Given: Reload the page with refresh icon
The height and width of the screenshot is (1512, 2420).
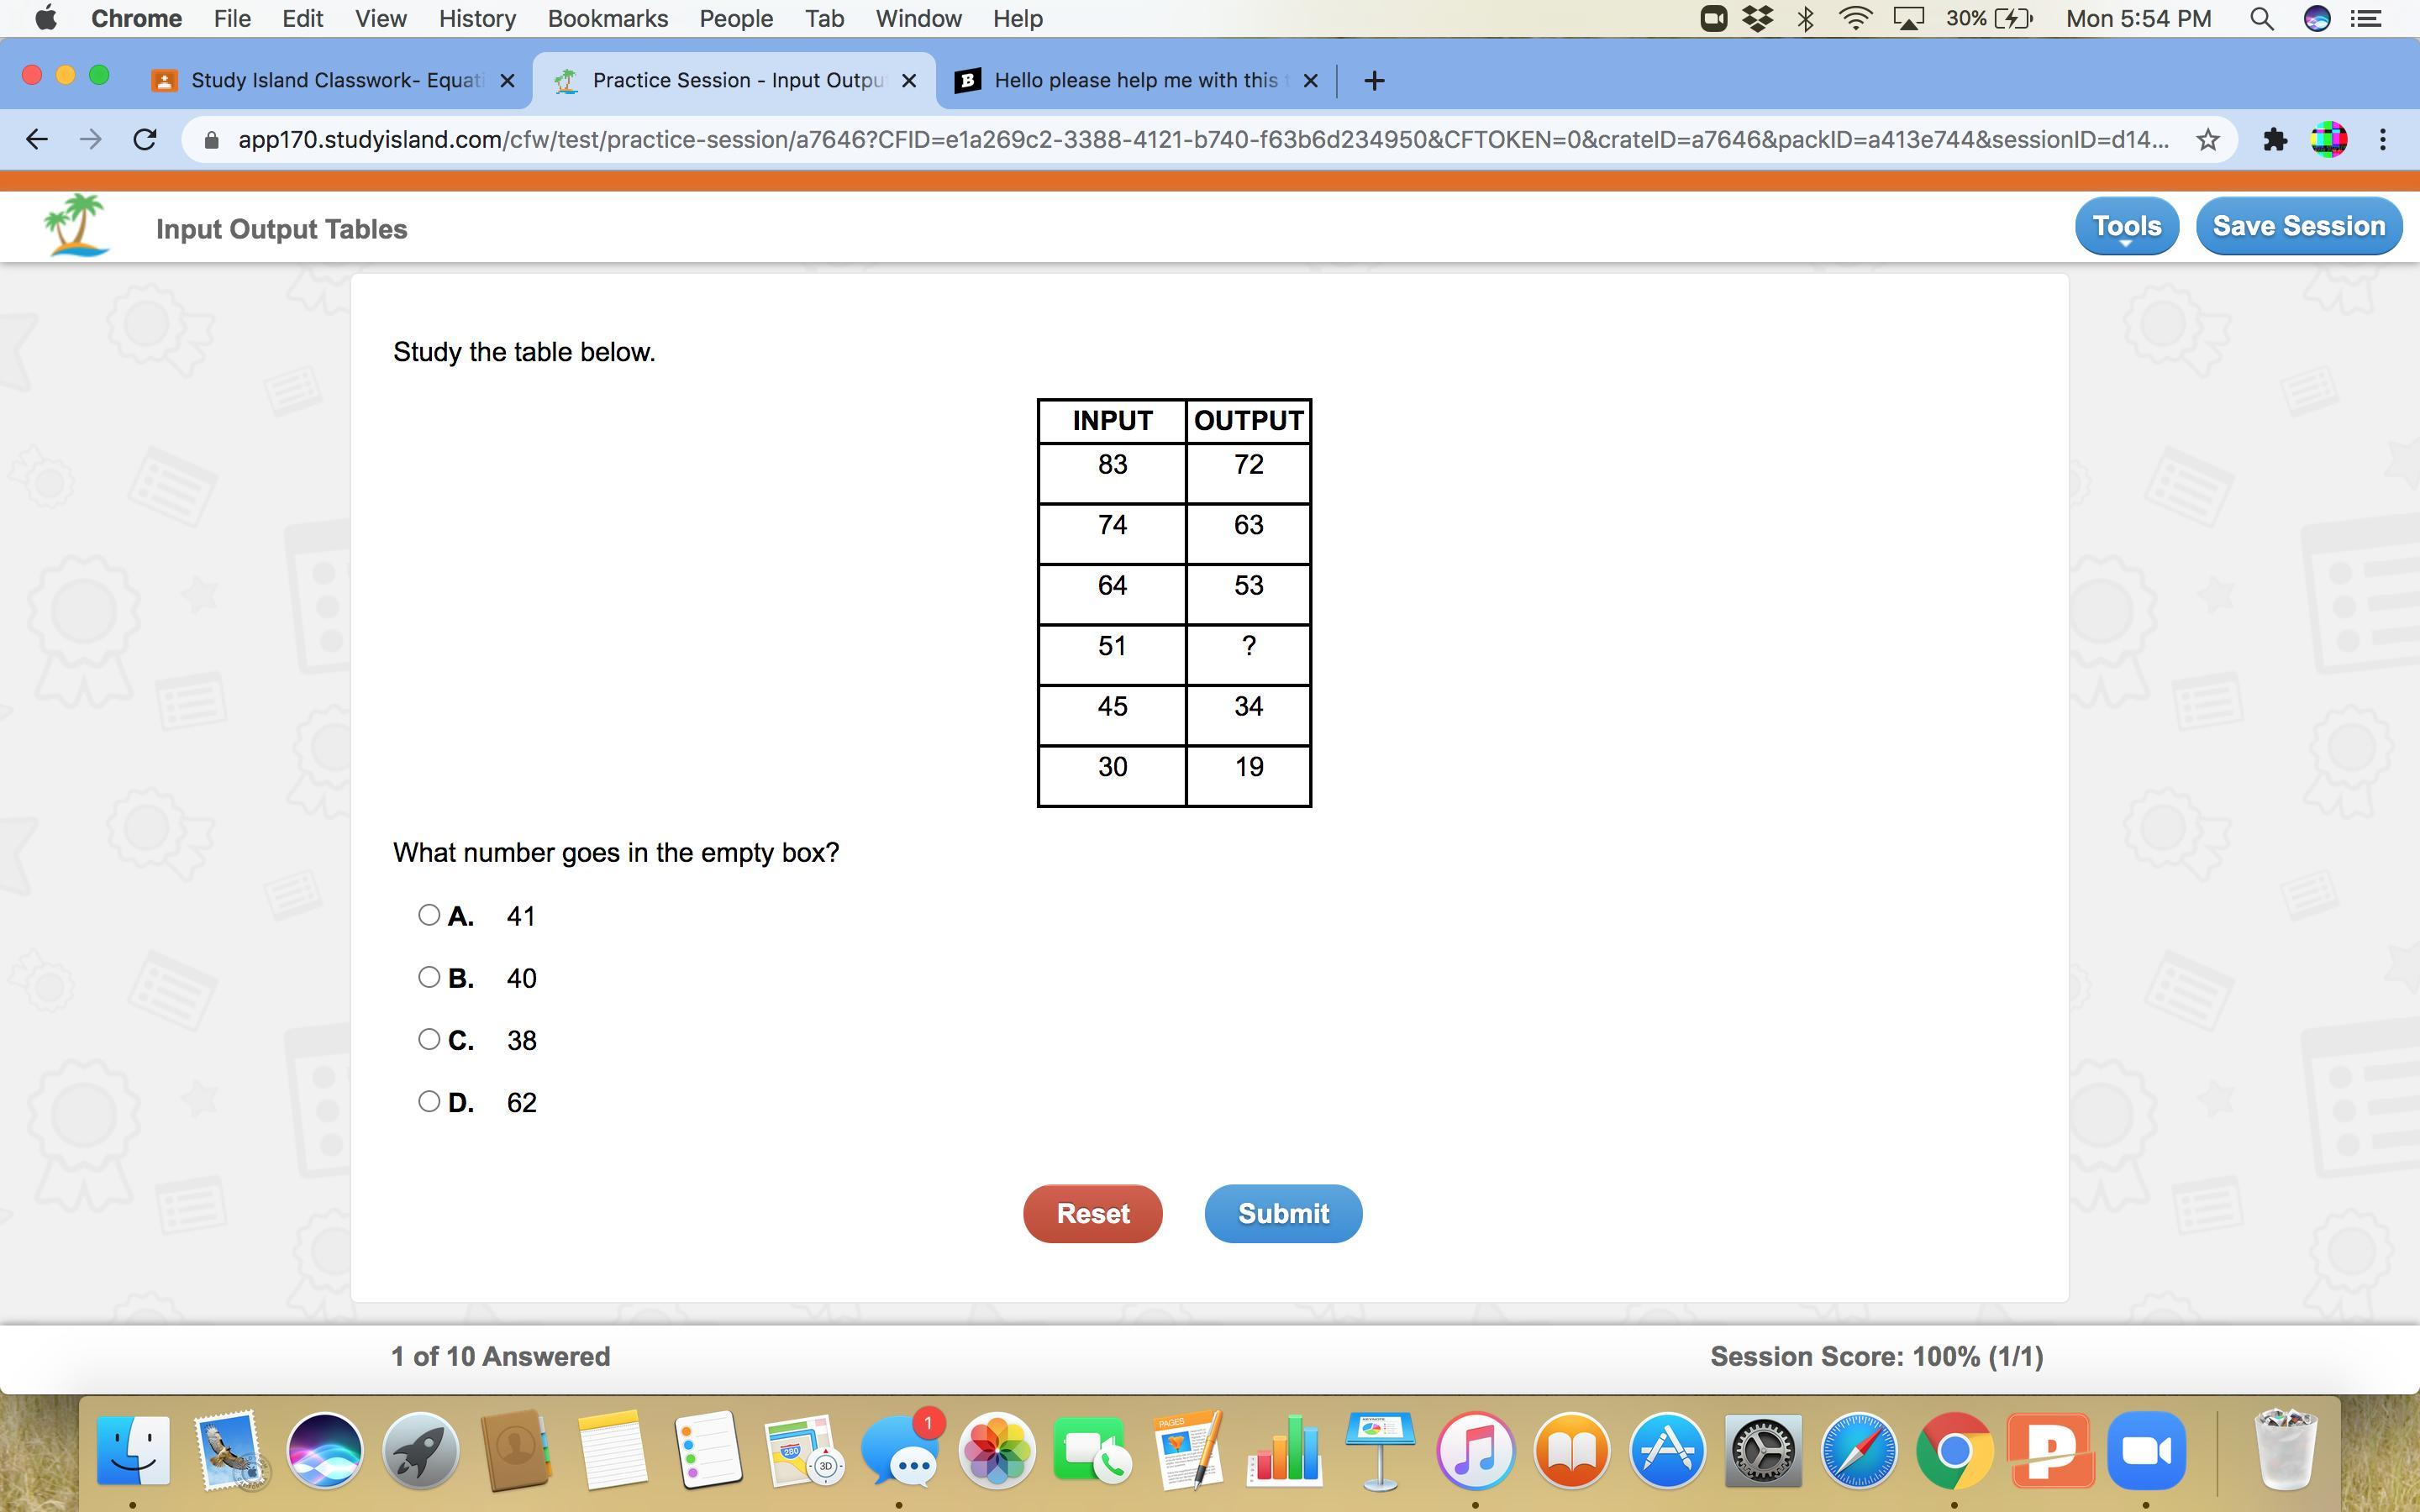Looking at the screenshot, I should tap(145, 140).
